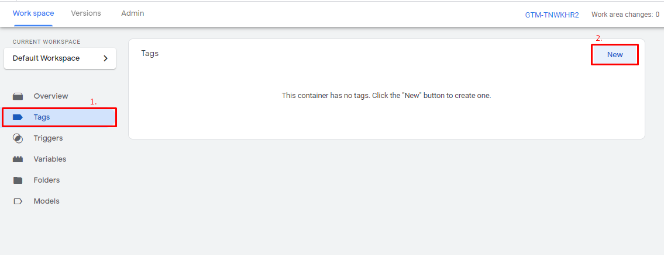
Task: Click the 'This container has no tags' message
Action: tap(386, 96)
